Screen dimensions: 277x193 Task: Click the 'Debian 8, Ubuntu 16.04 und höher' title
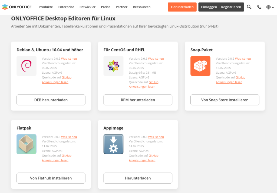pos(50,50)
